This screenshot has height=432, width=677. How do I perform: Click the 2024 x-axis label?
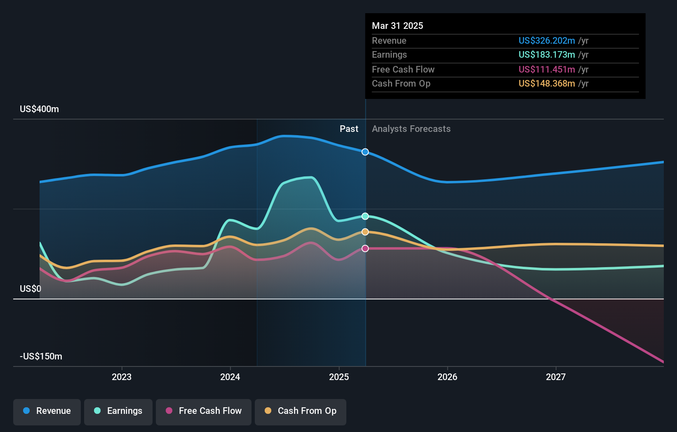coord(230,377)
